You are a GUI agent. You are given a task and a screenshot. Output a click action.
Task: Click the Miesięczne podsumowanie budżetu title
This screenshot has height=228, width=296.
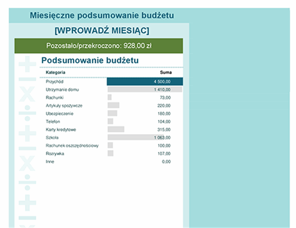(102, 16)
